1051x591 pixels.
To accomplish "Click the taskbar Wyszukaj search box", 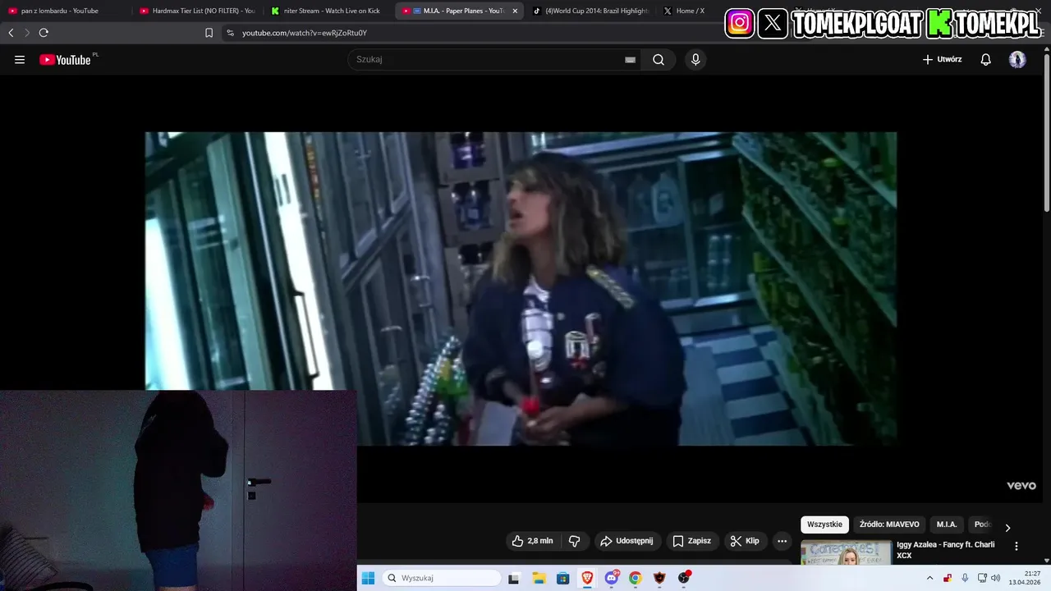I will pos(442,578).
